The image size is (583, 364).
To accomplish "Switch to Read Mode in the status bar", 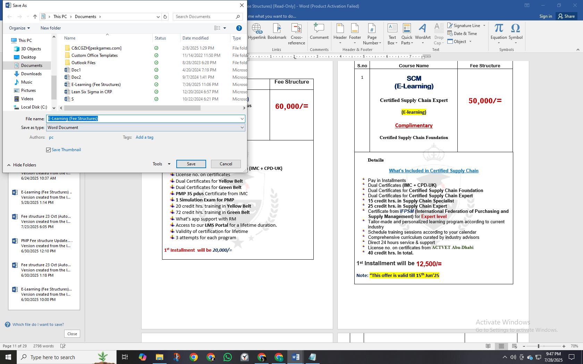I will pyautogui.click(x=488, y=346).
